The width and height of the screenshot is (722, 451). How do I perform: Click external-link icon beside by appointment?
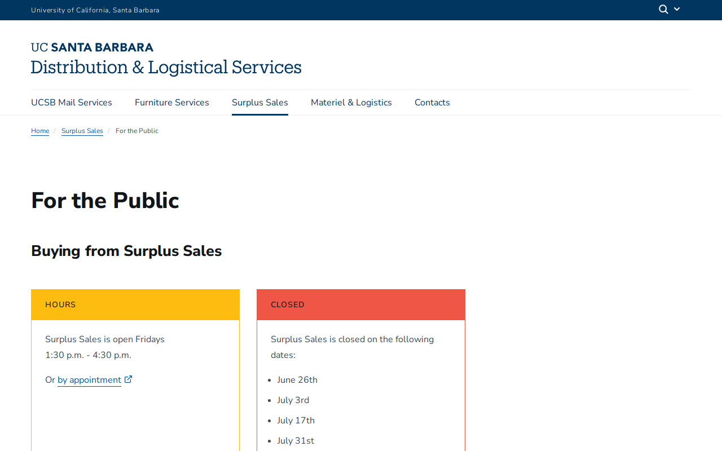(x=129, y=379)
